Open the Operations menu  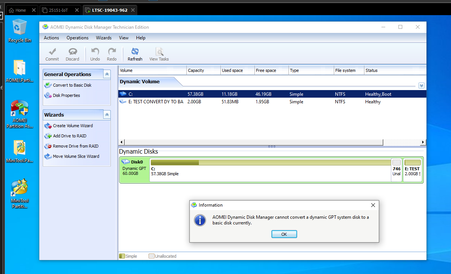77,38
